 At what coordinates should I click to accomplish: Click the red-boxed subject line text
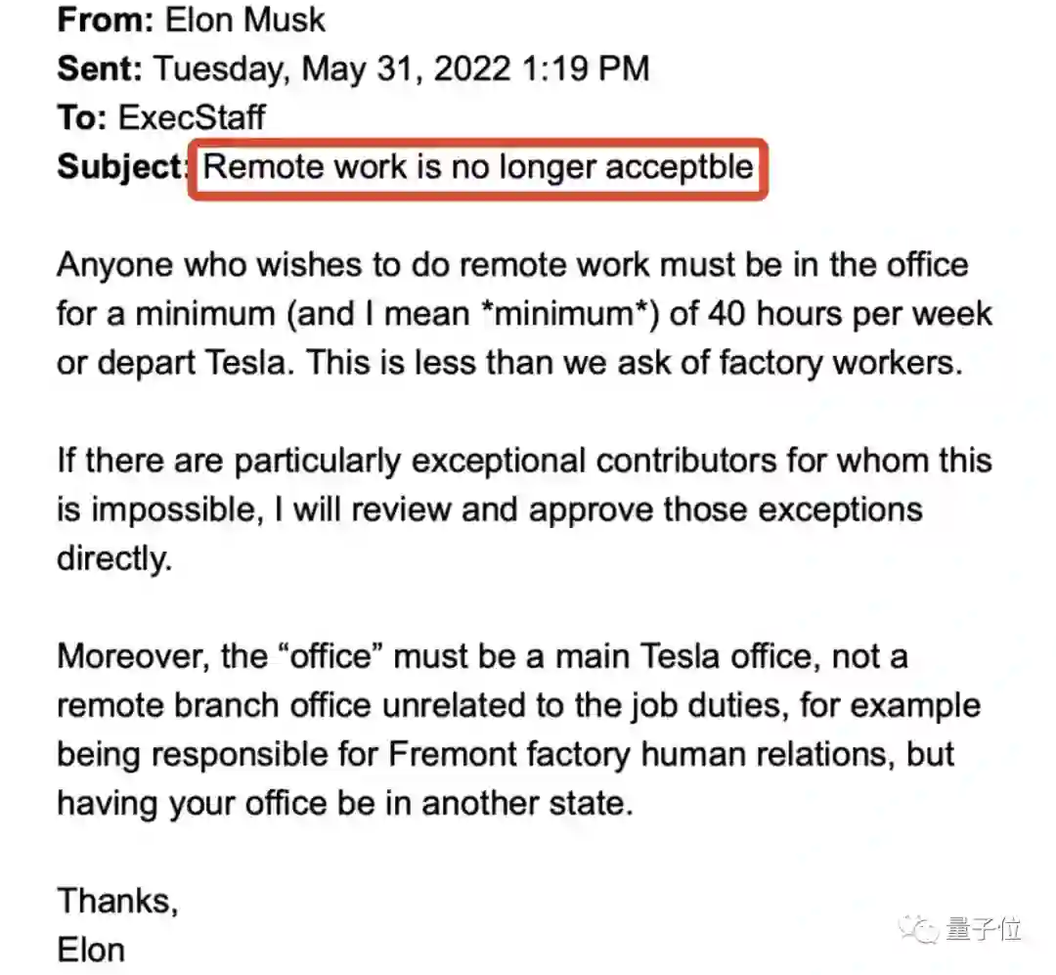478,166
